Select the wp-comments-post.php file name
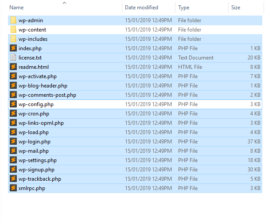 tap(47, 95)
